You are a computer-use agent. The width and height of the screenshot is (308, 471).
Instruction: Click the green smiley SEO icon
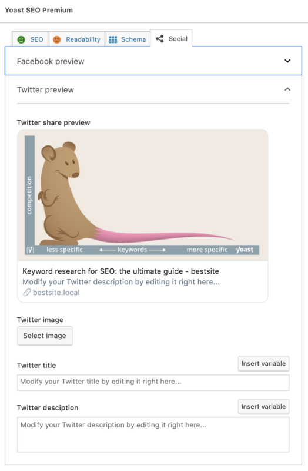coord(21,39)
